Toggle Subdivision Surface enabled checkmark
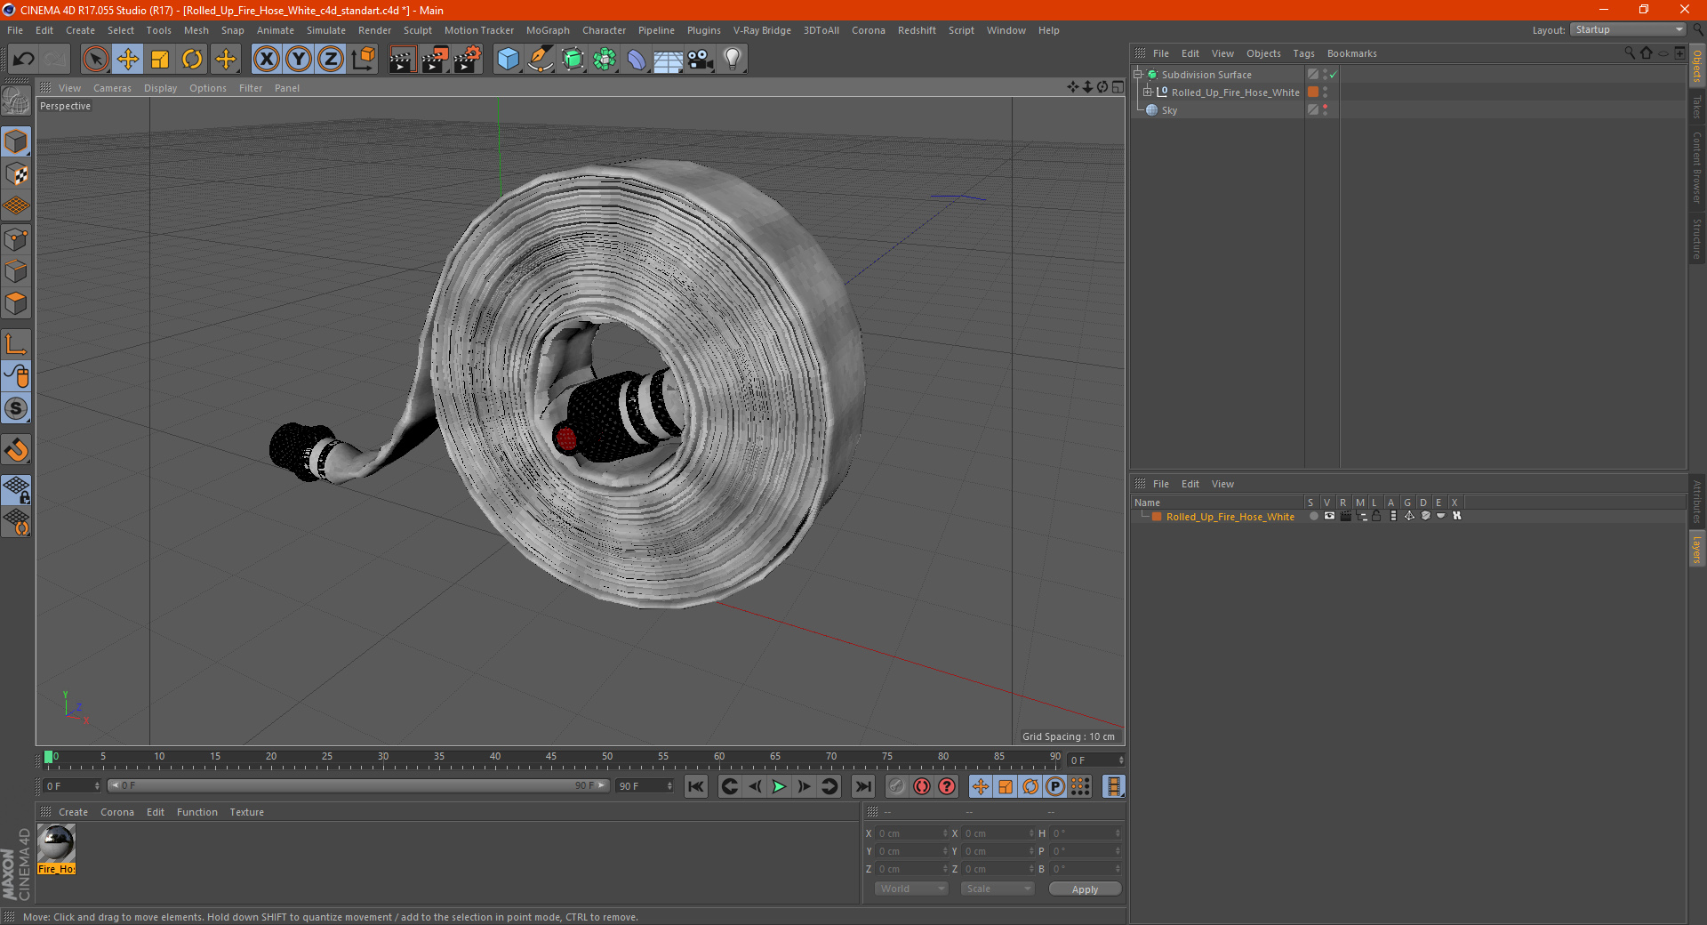This screenshot has height=925, width=1707. pyautogui.click(x=1334, y=75)
